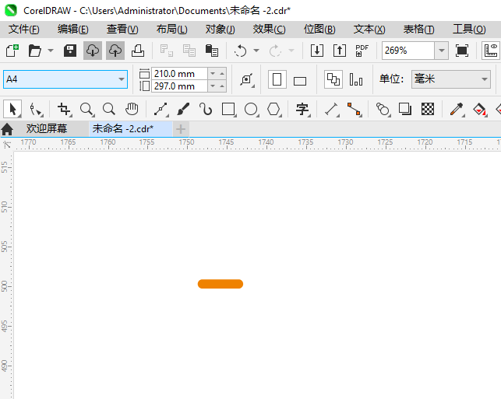Click the Publish to PDF icon
501x399 pixels.
[362, 51]
